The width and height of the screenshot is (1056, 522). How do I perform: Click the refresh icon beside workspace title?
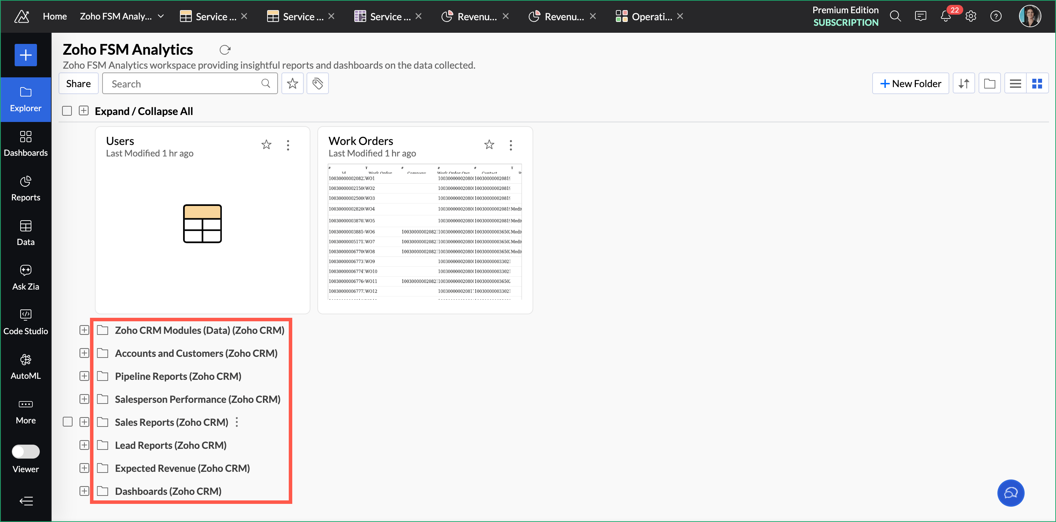pos(225,50)
